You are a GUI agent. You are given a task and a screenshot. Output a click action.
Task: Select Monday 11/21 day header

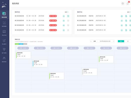[23, 48]
